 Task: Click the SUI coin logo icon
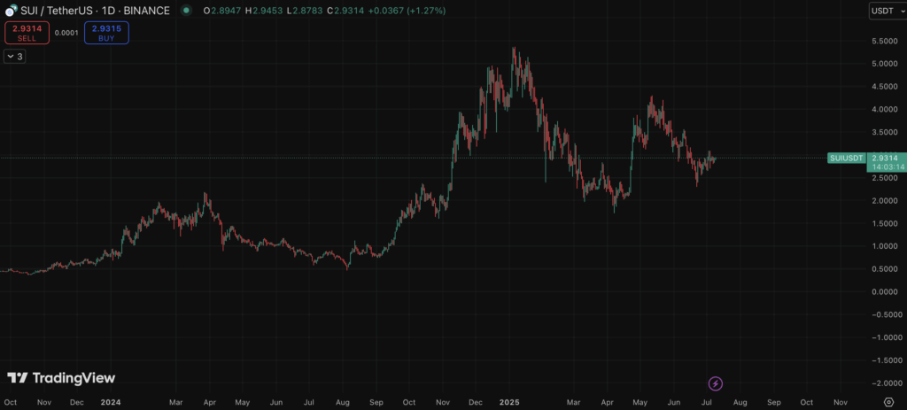tap(11, 11)
